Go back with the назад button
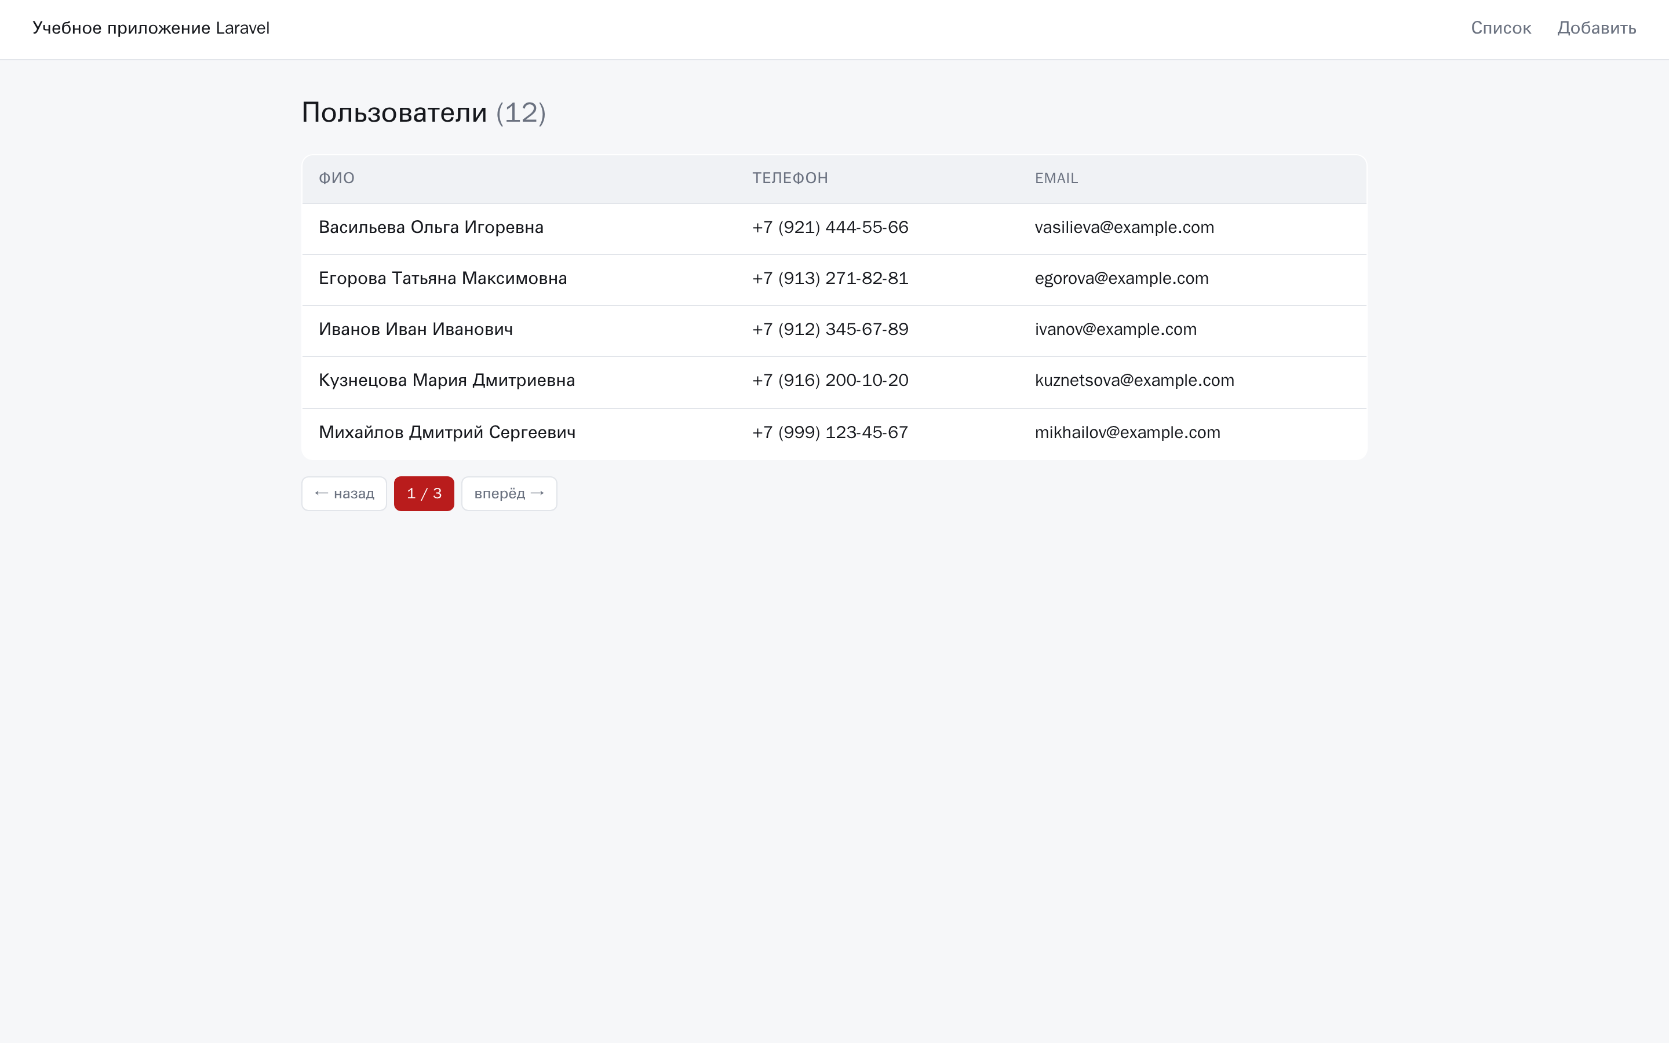This screenshot has width=1669, height=1043. [x=344, y=493]
